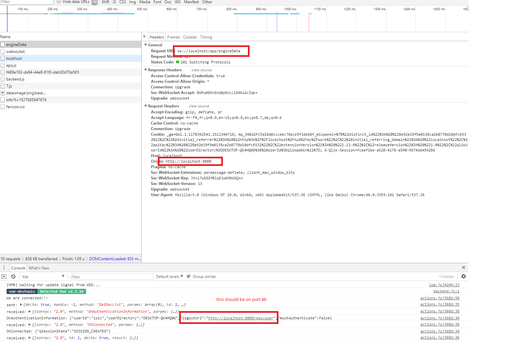
Task: Open the Default levels dropdown
Action: coord(169,276)
